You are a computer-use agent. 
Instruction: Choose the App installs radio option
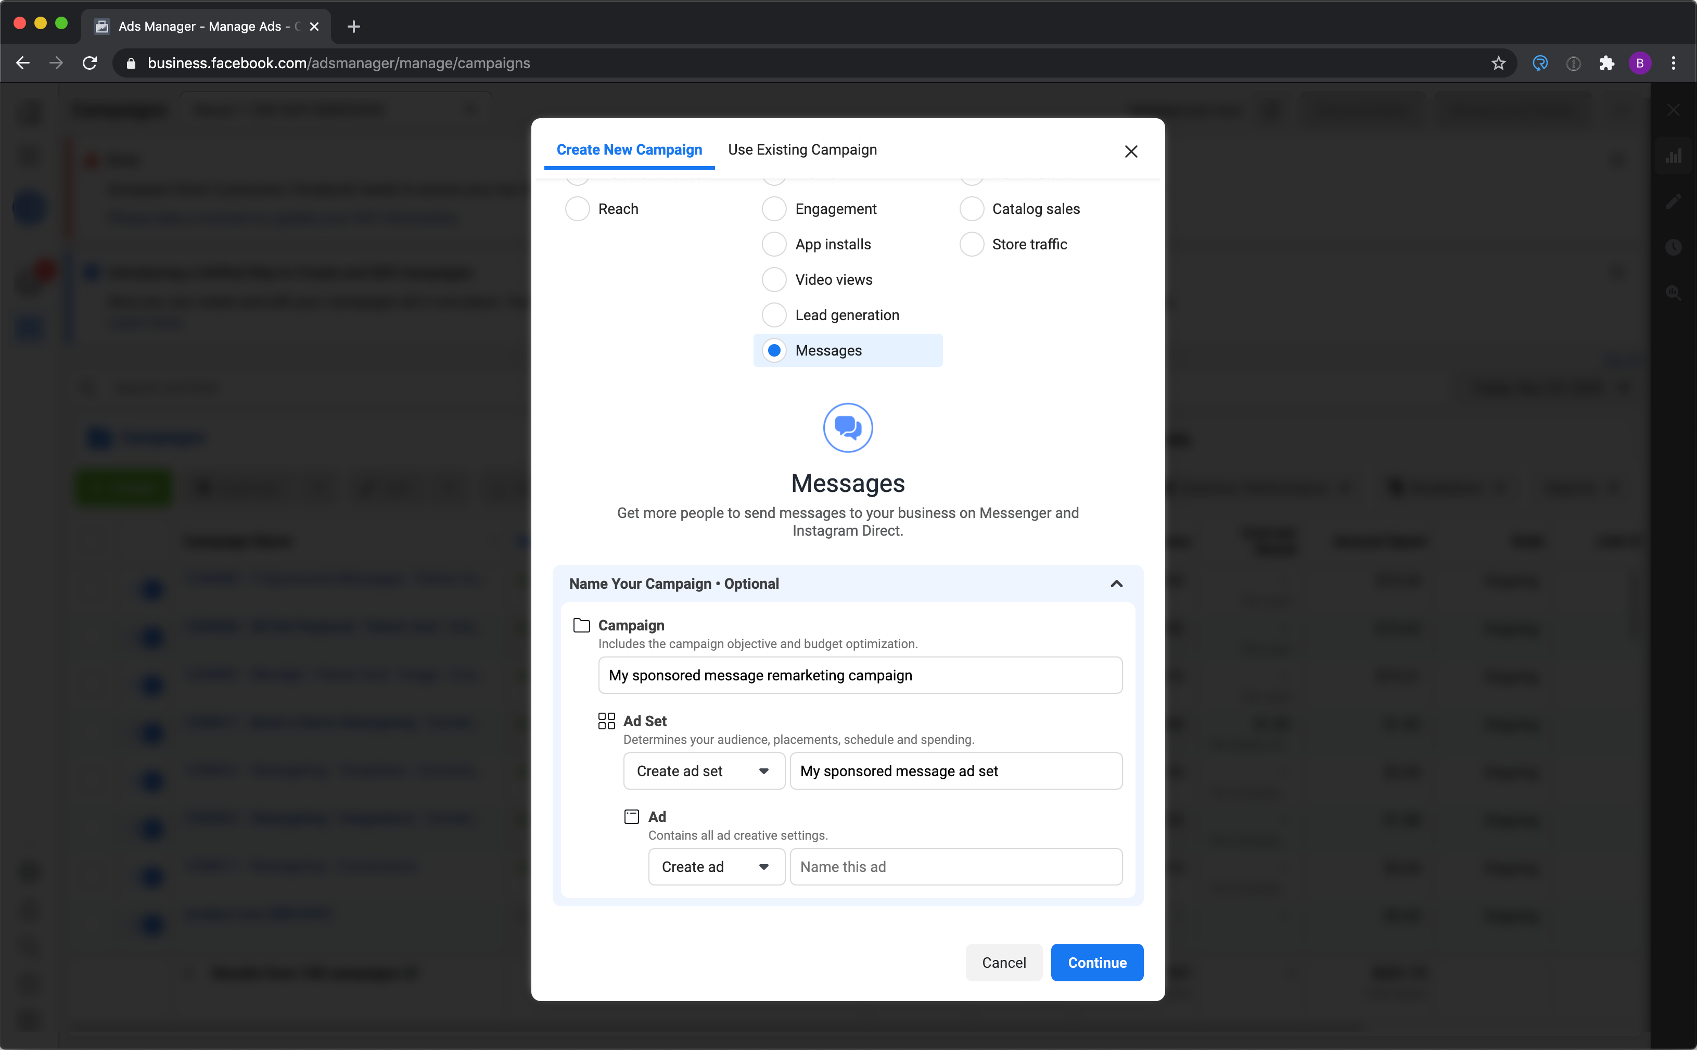pyautogui.click(x=774, y=245)
